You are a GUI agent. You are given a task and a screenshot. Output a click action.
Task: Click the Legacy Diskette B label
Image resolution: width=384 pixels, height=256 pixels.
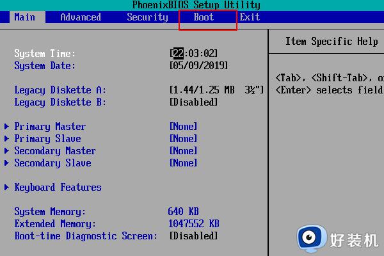click(60, 102)
